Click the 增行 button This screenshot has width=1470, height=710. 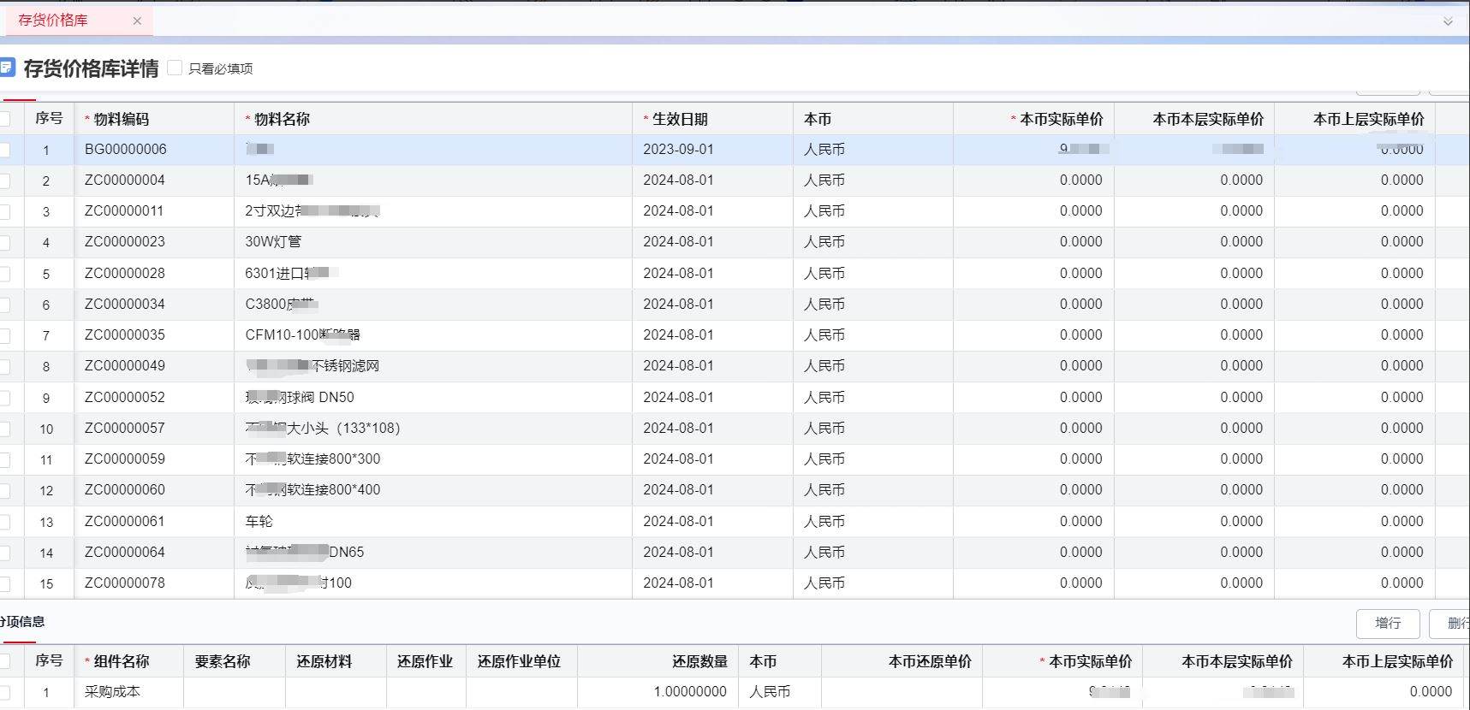[1387, 624]
